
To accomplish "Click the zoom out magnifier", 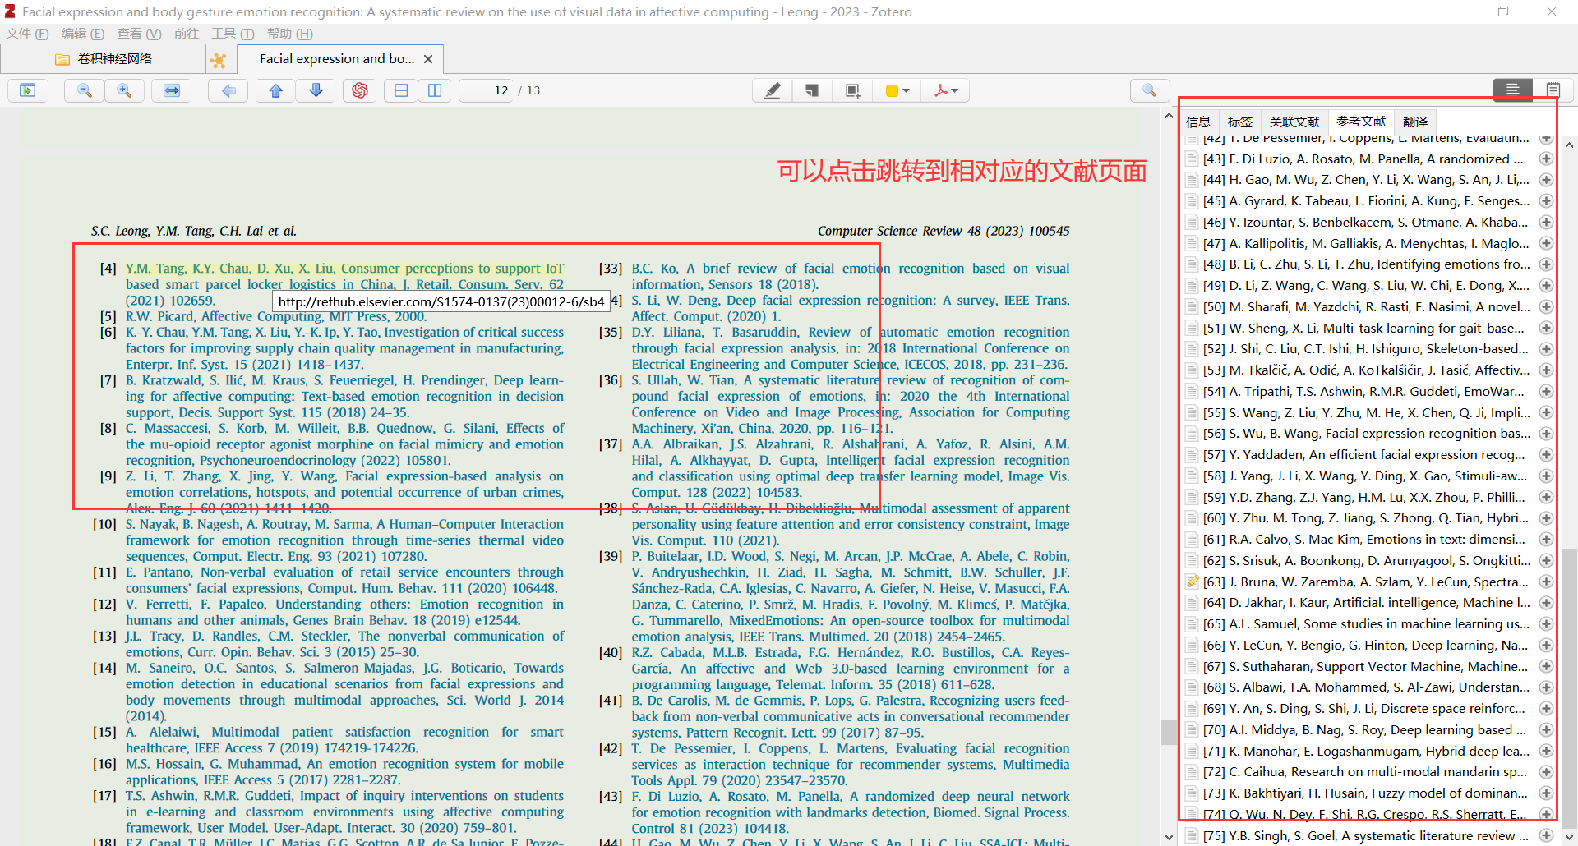I will [x=84, y=90].
